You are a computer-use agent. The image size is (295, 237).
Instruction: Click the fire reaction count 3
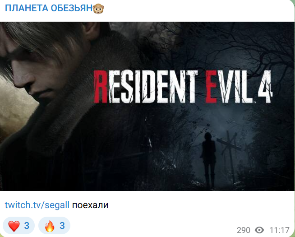(x=62, y=226)
